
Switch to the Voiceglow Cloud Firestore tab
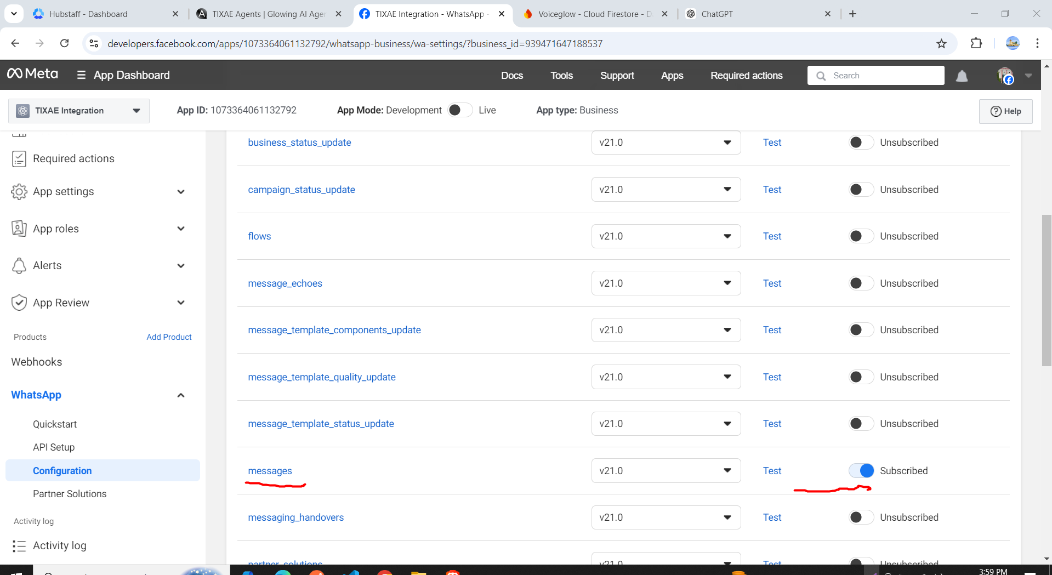coord(596,14)
